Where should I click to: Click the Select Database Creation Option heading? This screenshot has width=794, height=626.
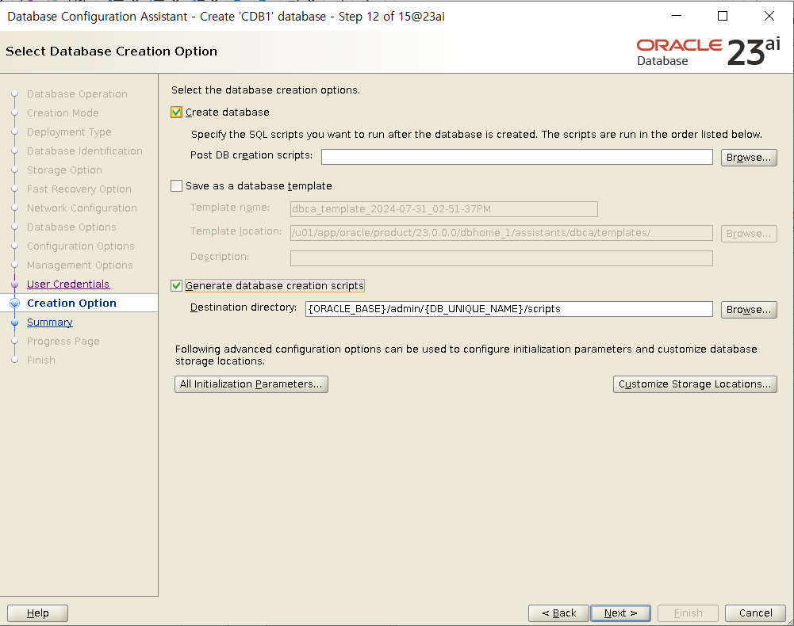(111, 52)
